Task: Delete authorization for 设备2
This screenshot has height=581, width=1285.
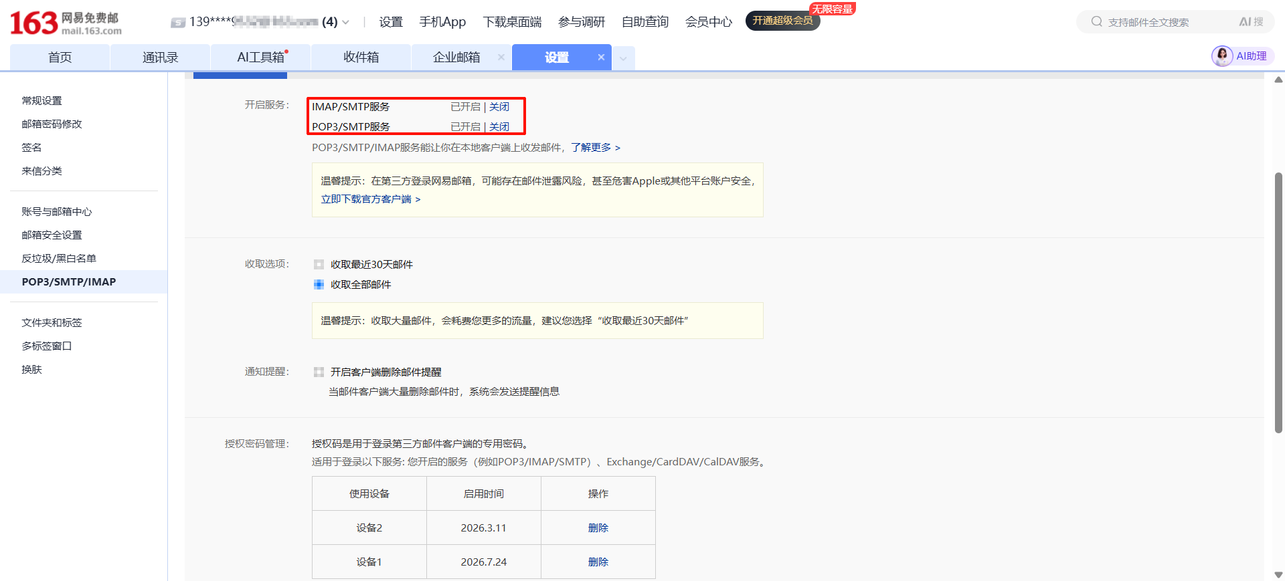Action: coord(598,528)
